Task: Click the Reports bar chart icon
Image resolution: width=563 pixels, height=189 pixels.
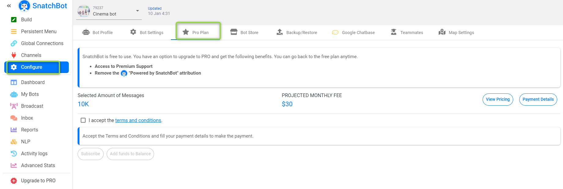Action: pyautogui.click(x=14, y=130)
